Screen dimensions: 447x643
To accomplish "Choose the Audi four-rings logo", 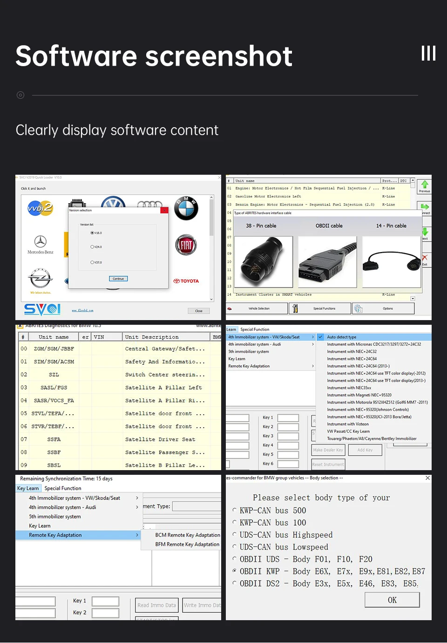I will click(149, 204).
